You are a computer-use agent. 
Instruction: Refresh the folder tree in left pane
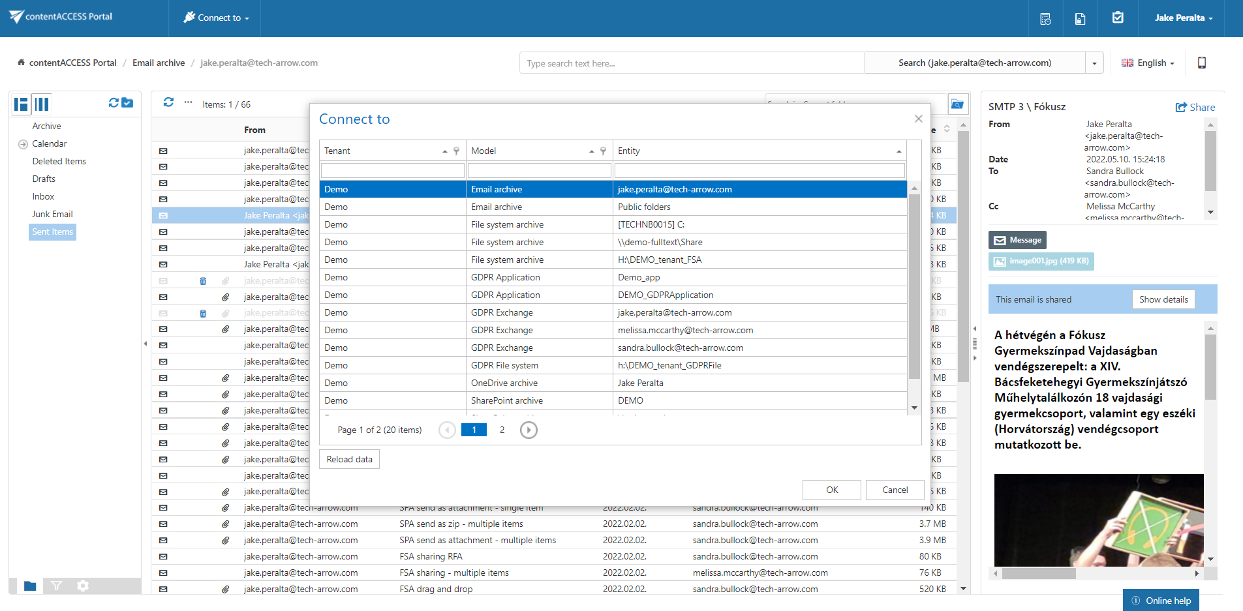point(114,103)
